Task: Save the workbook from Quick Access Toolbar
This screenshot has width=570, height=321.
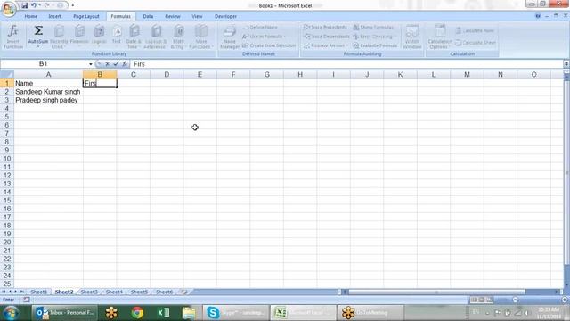Action: tap(24, 5)
